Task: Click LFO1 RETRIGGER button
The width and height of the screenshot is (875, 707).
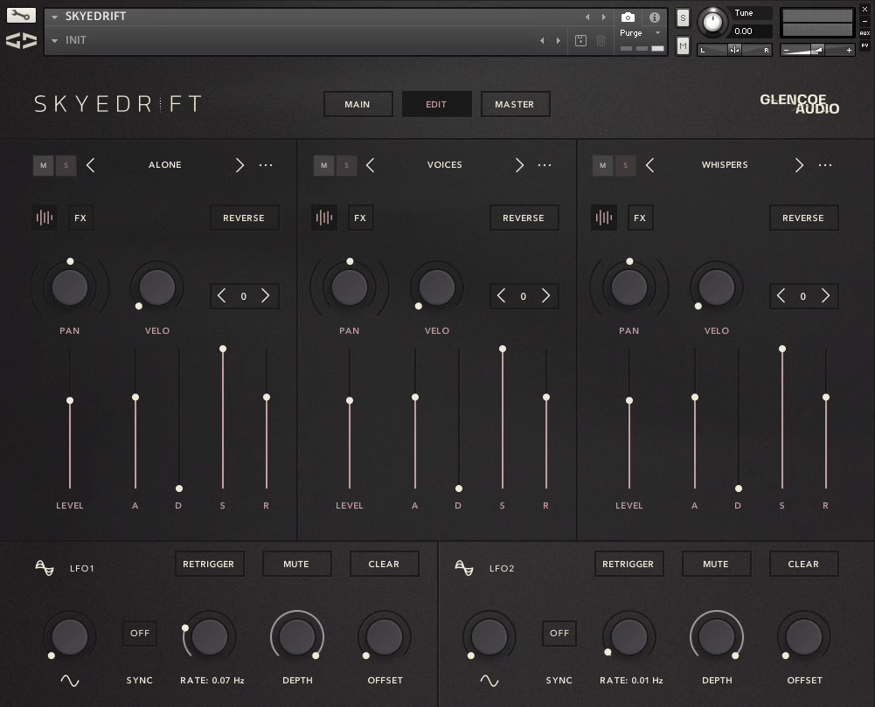Action: (209, 565)
